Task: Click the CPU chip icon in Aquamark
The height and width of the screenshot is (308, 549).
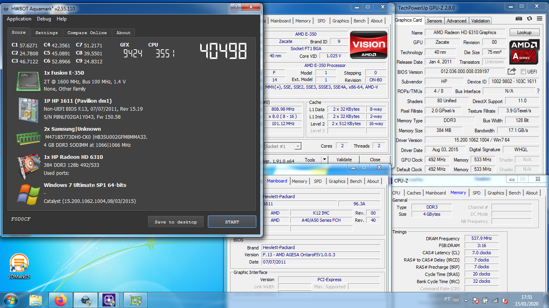Action: tap(28, 81)
